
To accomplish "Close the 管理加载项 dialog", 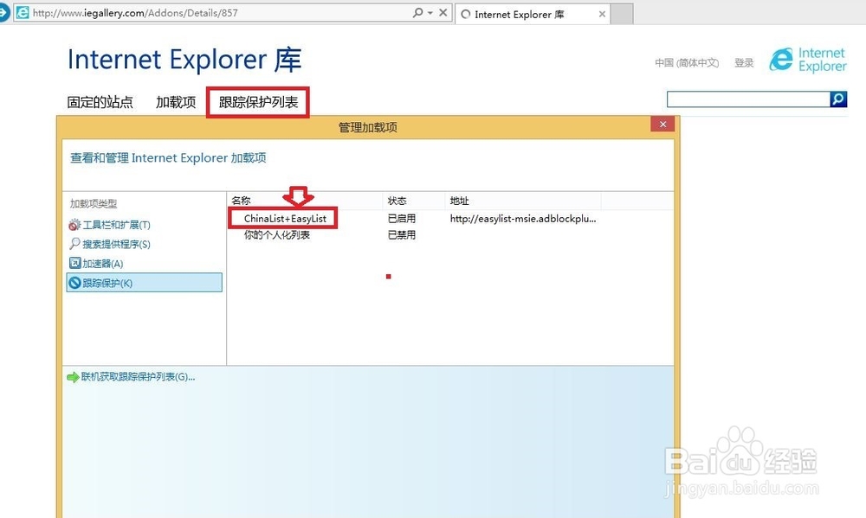I will click(662, 125).
